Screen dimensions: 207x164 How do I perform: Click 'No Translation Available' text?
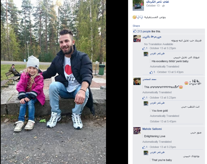(x=159, y=44)
